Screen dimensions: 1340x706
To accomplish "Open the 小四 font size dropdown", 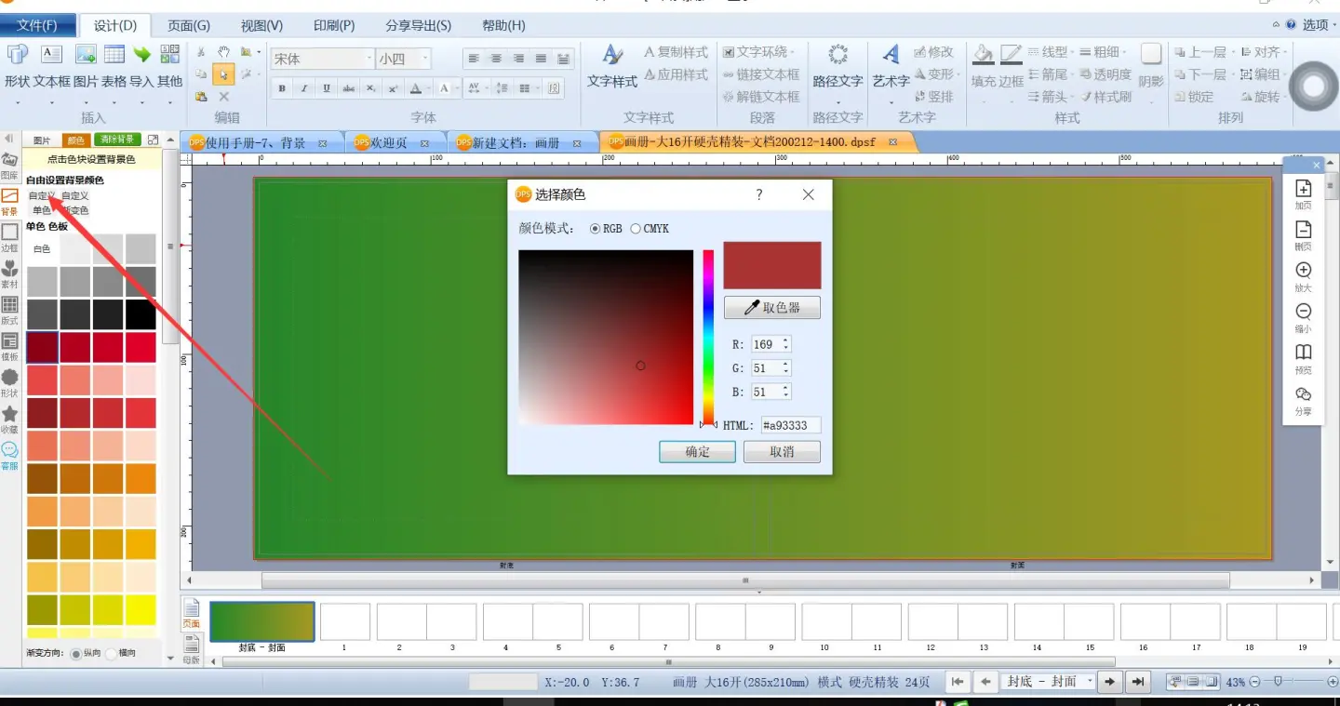I will click(425, 60).
